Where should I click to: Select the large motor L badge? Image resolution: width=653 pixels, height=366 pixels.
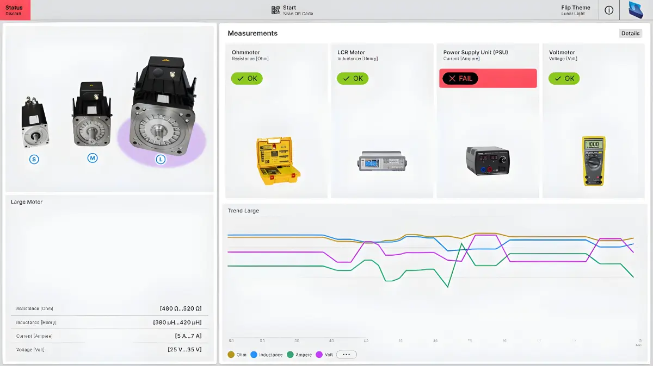click(x=161, y=160)
